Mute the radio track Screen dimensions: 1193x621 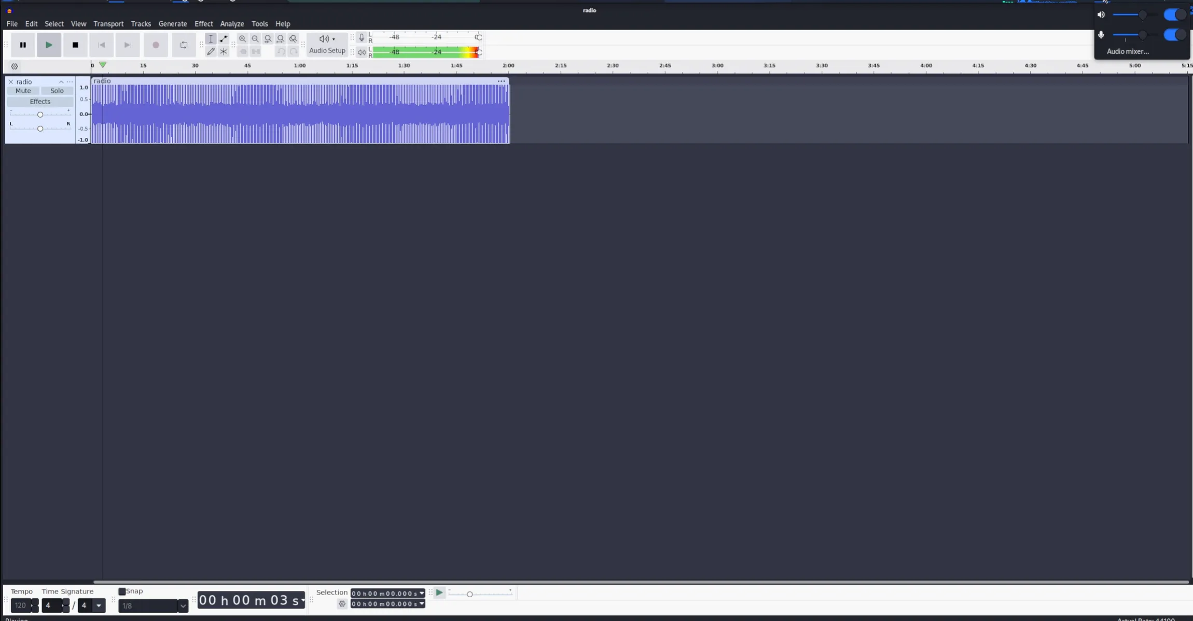click(x=23, y=91)
